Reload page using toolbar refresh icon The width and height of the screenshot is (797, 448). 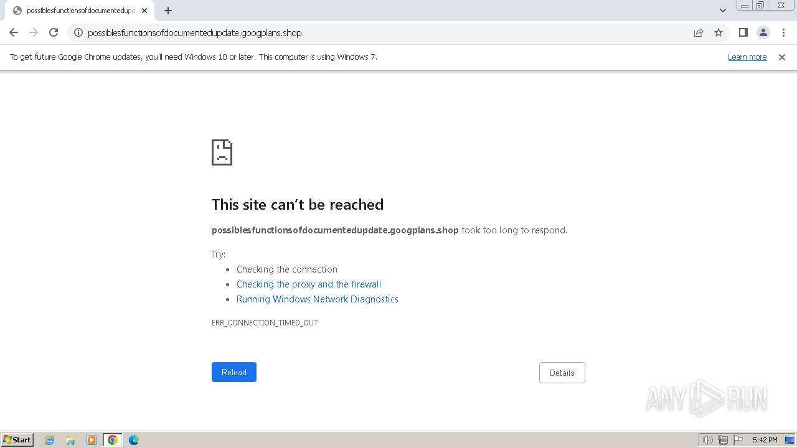click(54, 32)
